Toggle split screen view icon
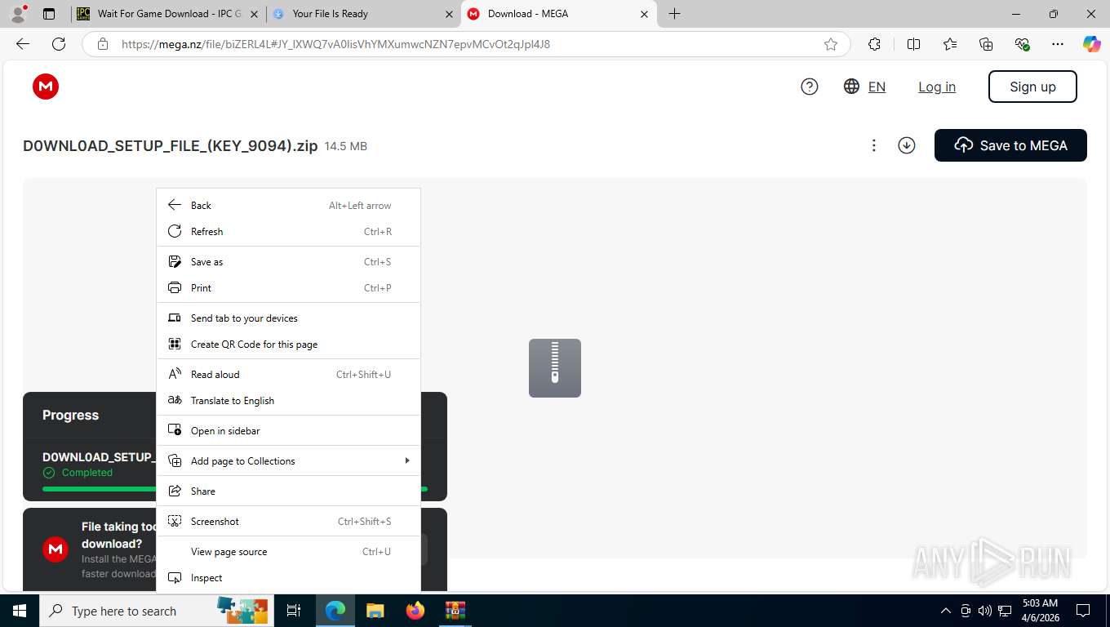1110x627 pixels. coord(914,44)
